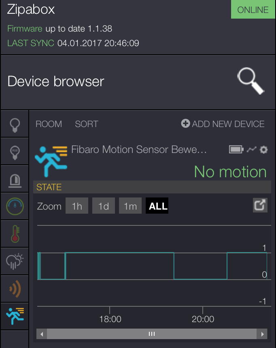Open the alarm siren devices category
This screenshot has height=348, width=276.
(15, 179)
